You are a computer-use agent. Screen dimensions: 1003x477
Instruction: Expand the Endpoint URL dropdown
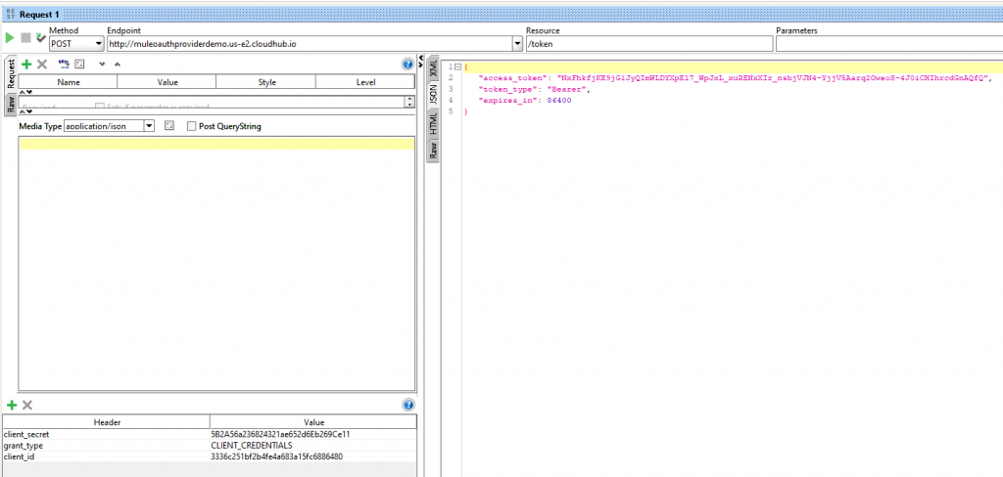click(517, 44)
